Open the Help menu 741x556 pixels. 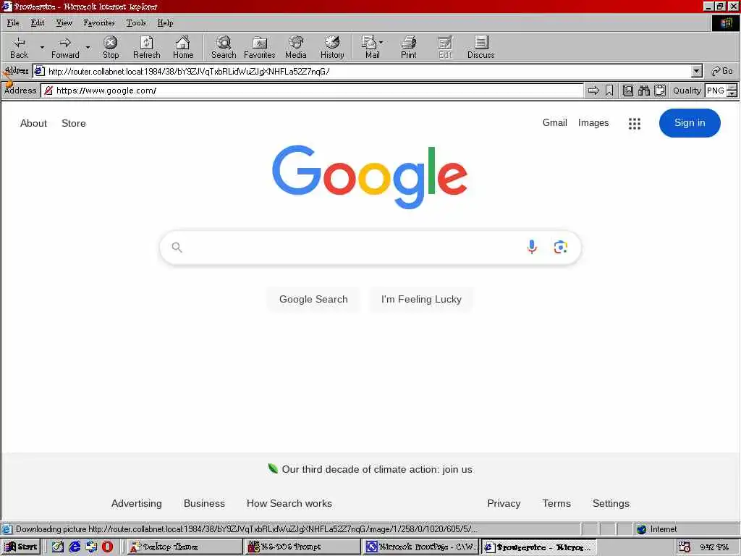[165, 22]
